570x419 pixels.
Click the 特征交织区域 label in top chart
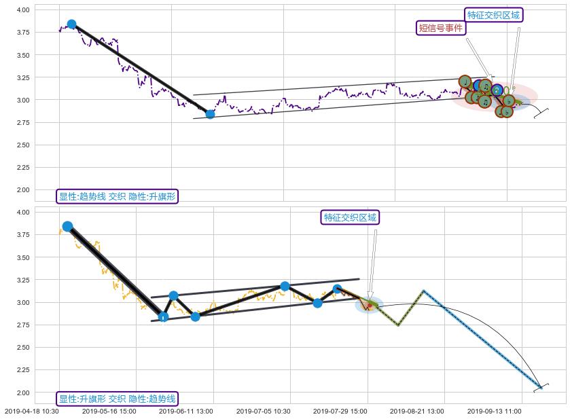click(x=495, y=15)
